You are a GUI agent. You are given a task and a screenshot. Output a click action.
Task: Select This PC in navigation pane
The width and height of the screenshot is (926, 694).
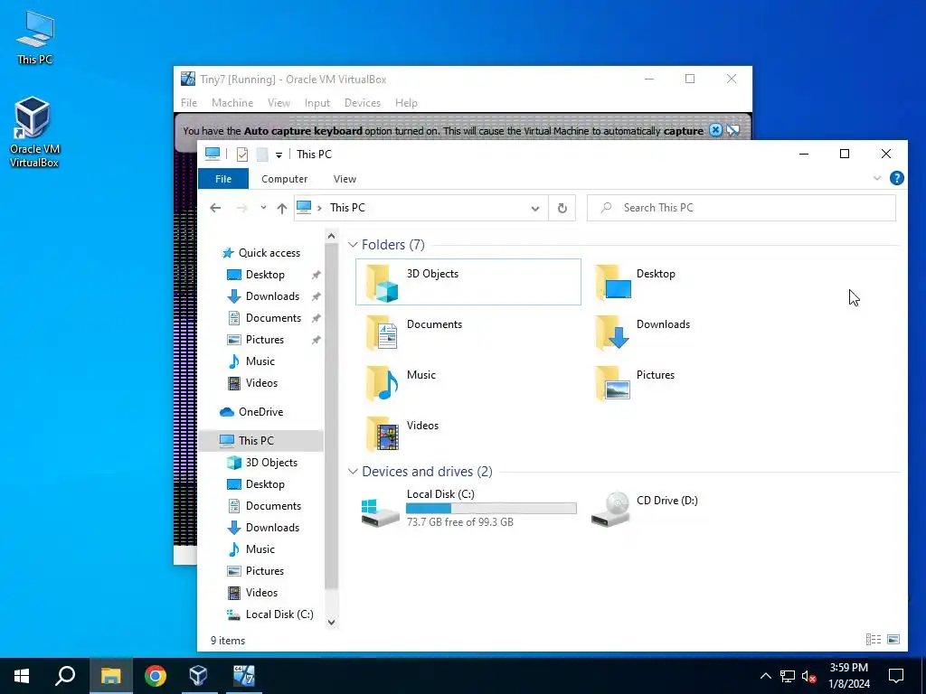coord(261,440)
